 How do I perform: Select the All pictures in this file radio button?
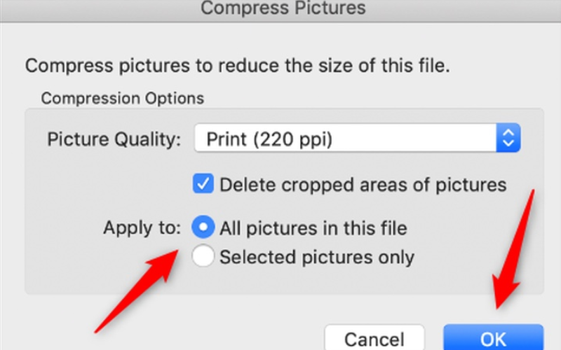point(203,227)
